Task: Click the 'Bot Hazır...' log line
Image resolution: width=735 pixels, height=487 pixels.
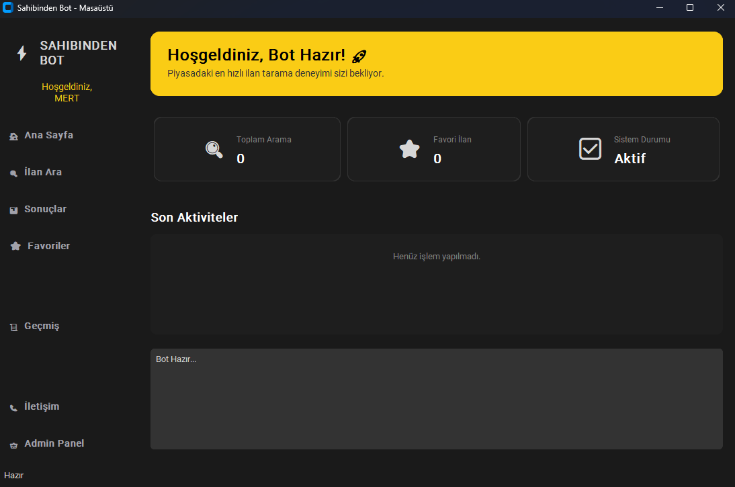Action: (176, 359)
